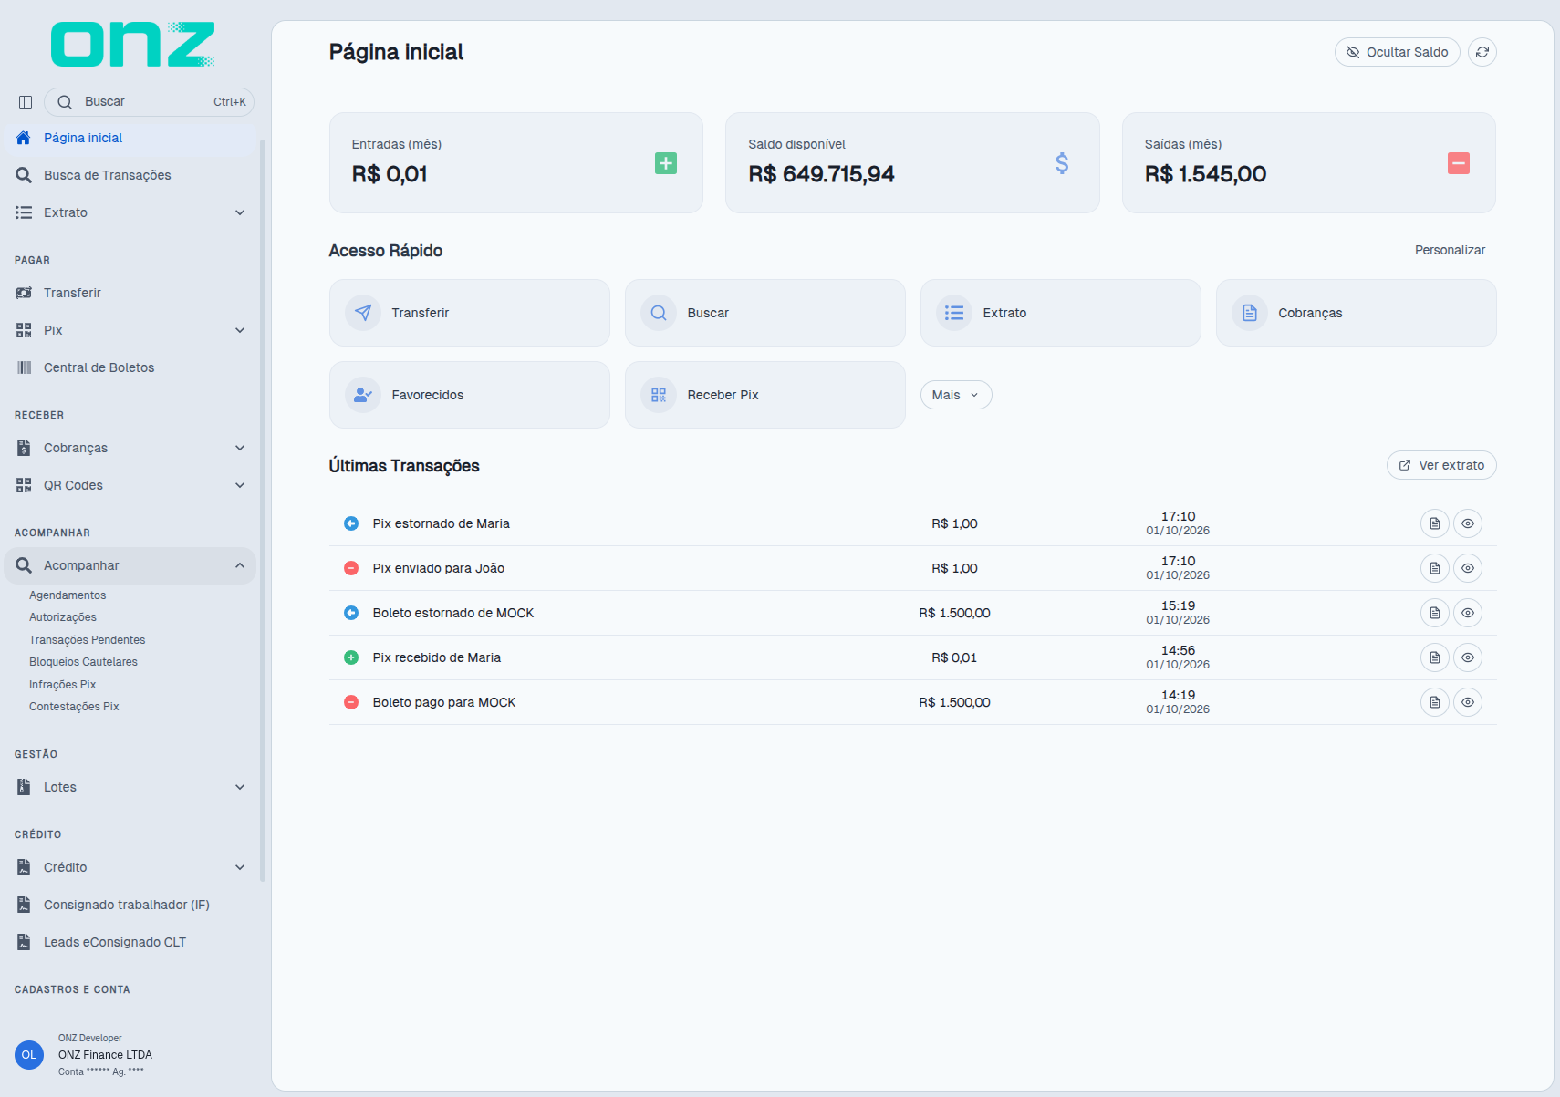The height and width of the screenshot is (1097, 1560).
Task: Expand Pix sidebar menu
Action: (130, 330)
